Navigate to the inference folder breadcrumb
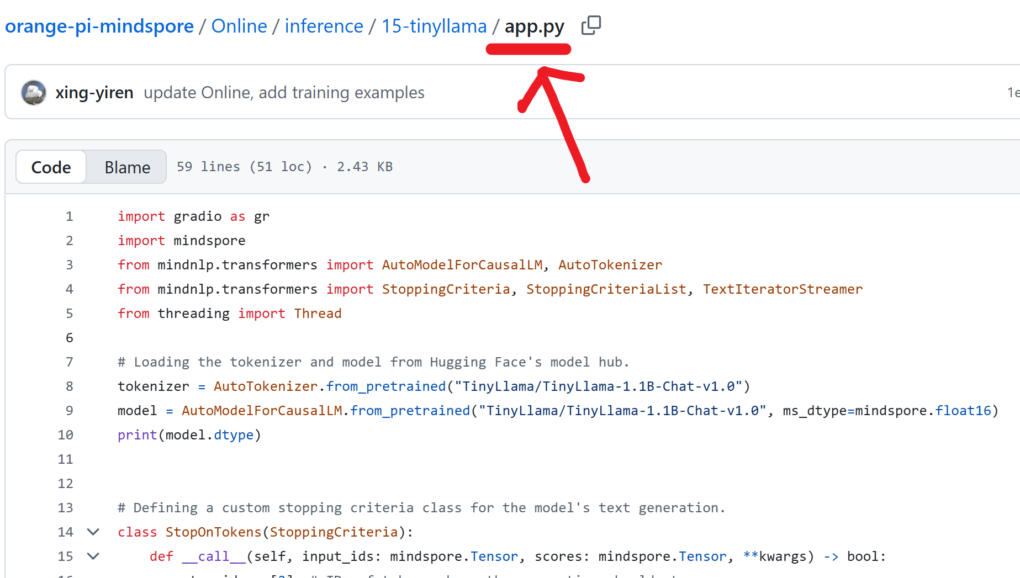1020x578 pixels. pos(324,26)
